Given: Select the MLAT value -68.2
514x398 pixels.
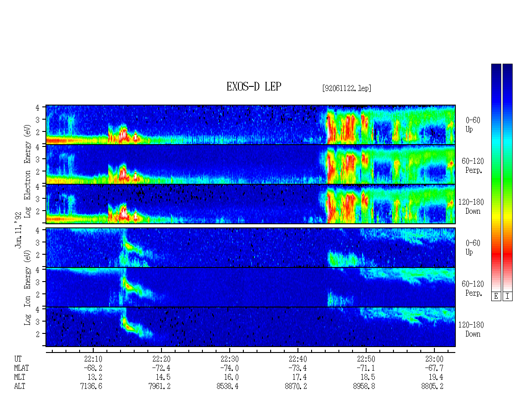Looking at the screenshot, I should coord(93,368).
